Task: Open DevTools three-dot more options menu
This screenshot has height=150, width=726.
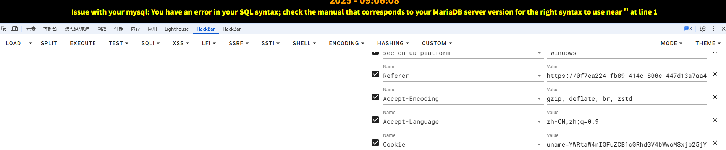Action: tap(713, 29)
